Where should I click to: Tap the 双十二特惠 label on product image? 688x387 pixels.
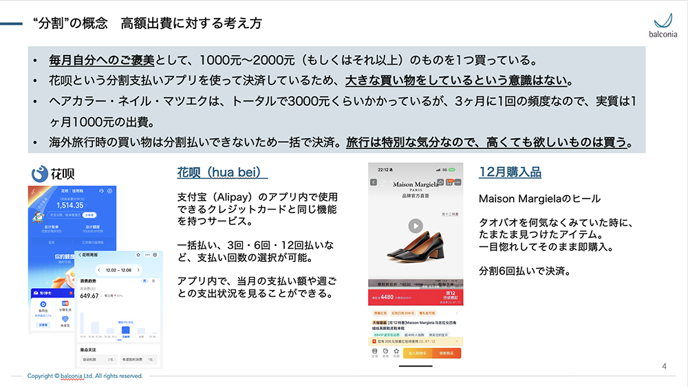click(x=450, y=214)
